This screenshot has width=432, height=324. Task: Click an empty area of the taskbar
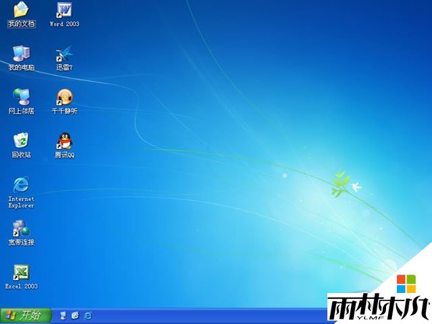click(202, 316)
